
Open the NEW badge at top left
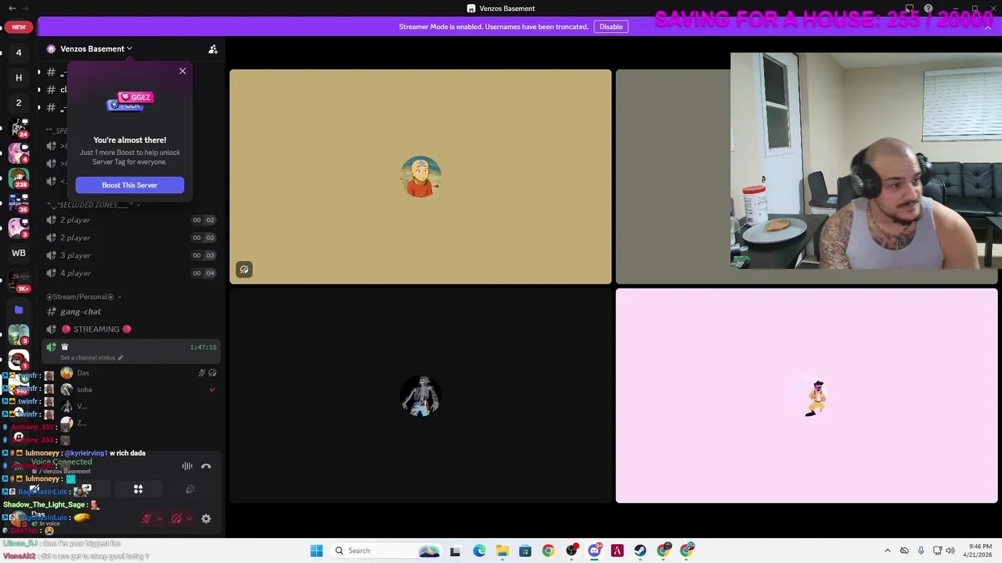(19, 27)
